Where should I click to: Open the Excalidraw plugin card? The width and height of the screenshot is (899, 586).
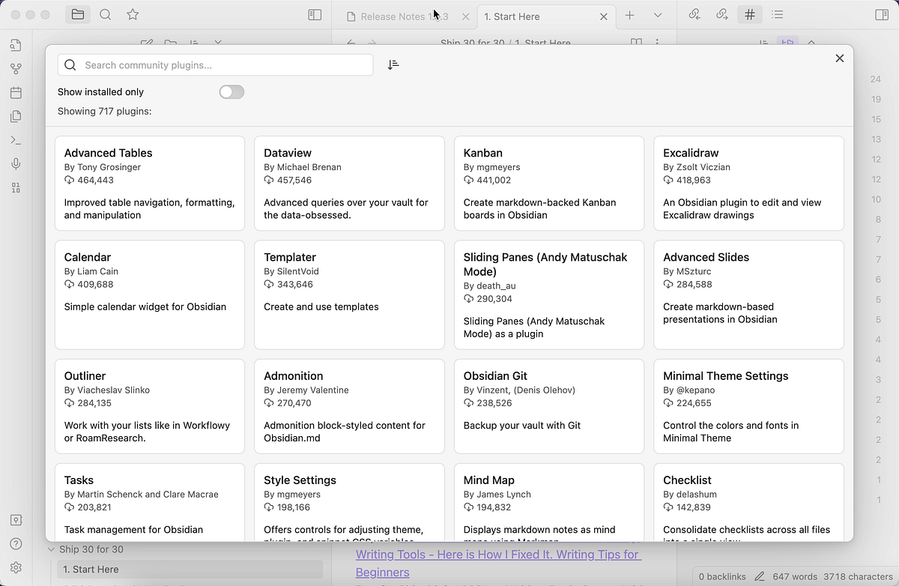(x=748, y=183)
